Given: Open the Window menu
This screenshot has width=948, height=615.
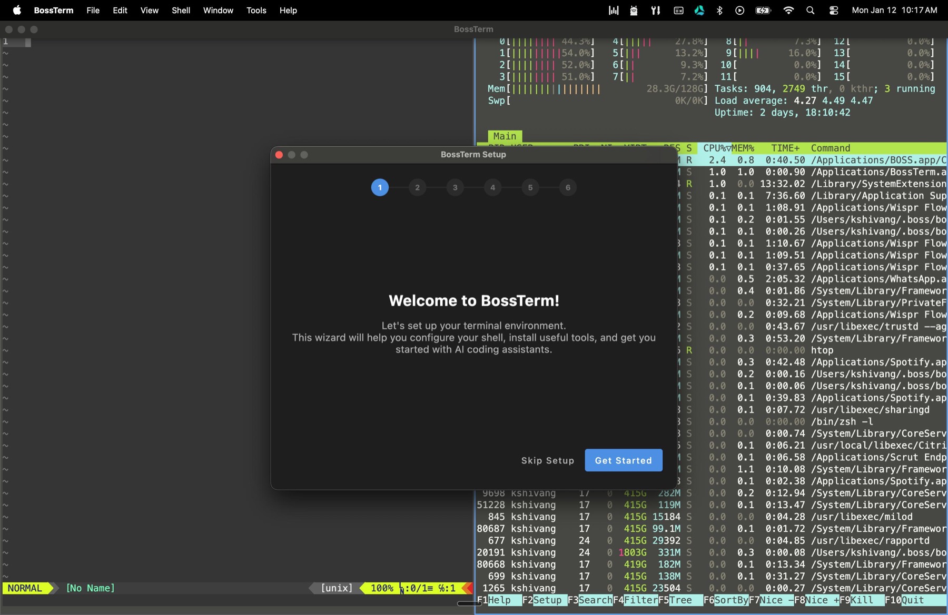Looking at the screenshot, I should pos(218,10).
